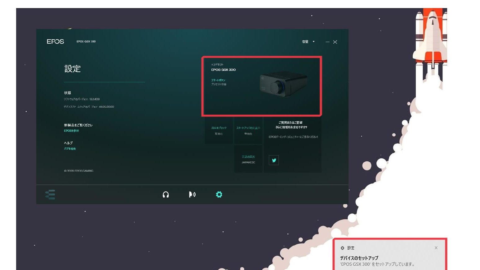Expand the 音量 volume dropdown
Screen dimensions: 480x270
[x=309, y=41]
